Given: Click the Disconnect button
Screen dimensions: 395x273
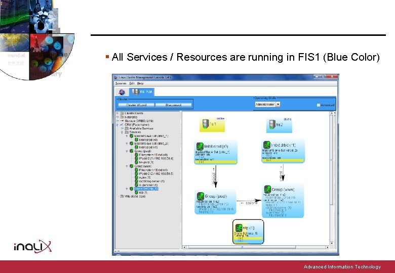Looking at the screenshot, I should [173, 105].
